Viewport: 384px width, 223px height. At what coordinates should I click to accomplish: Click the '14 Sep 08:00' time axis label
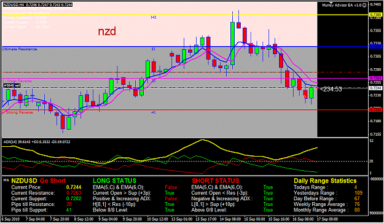[230, 219]
